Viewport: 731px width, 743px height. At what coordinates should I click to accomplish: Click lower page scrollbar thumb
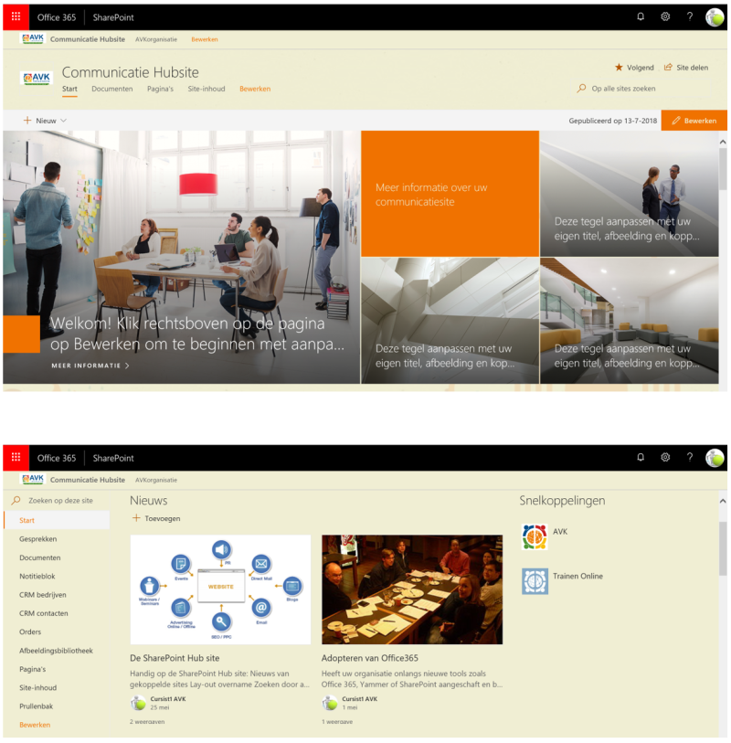click(x=723, y=548)
